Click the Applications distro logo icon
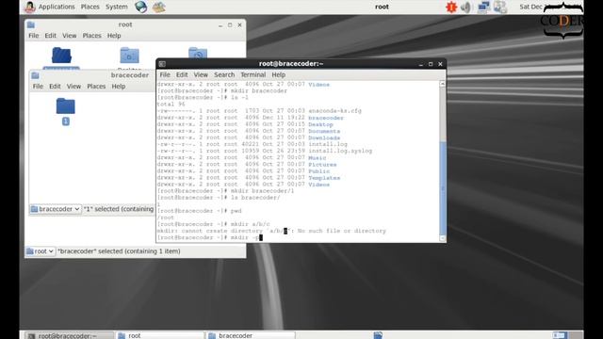This screenshot has height=339, width=603. point(29,7)
